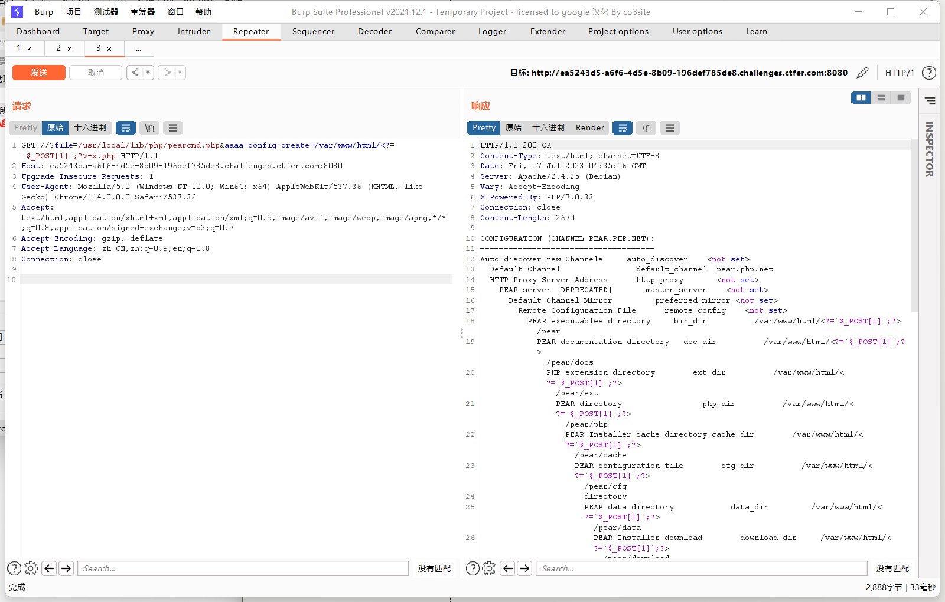The height and width of the screenshot is (602, 945).
Task: Click the Burp logo icon in title bar
Action: tap(17, 12)
